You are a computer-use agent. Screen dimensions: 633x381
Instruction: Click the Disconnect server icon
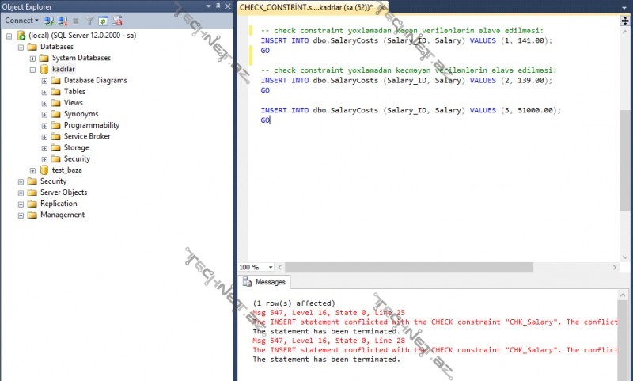(62, 21)
